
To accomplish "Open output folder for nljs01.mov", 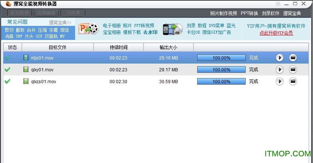I will [293, 58].
